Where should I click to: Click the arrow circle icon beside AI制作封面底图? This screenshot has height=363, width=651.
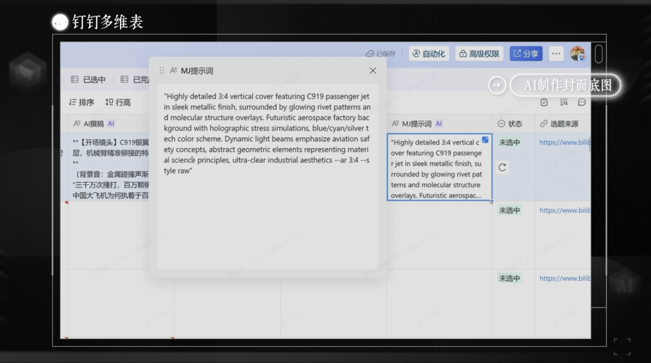click(x=497, y=85)
